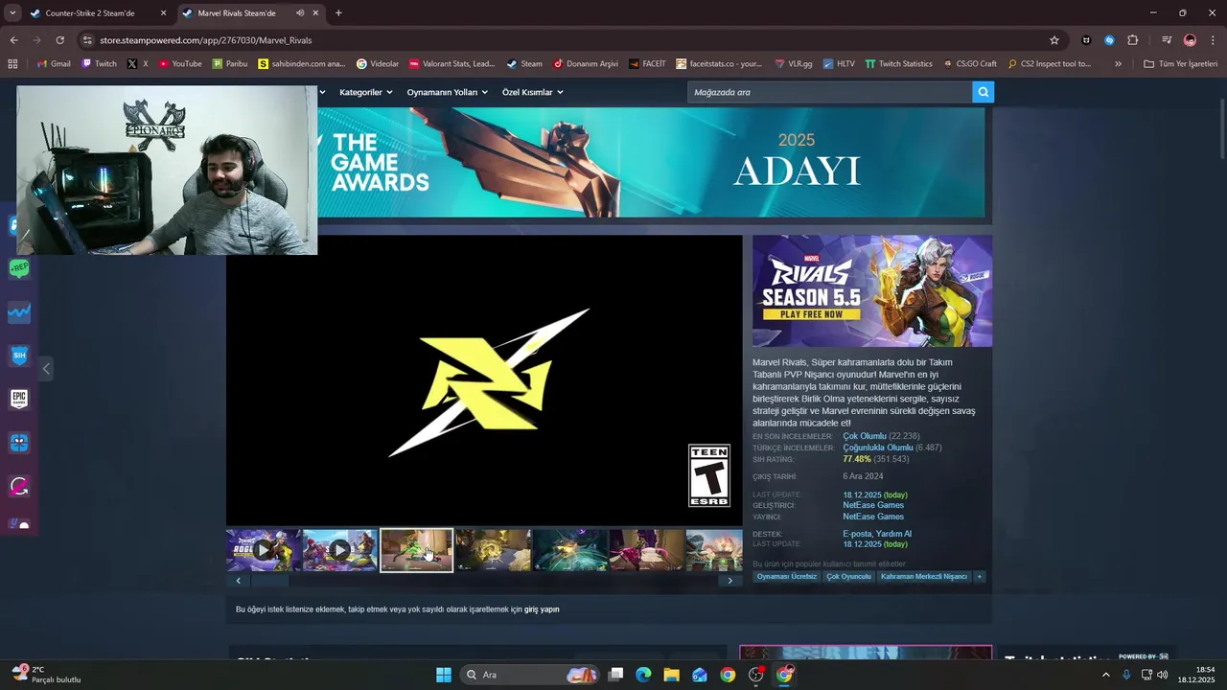This screenshot has width=1227, height=690.
Task: Open the Paribu bookmark
Action: click(x=230, y=64)
